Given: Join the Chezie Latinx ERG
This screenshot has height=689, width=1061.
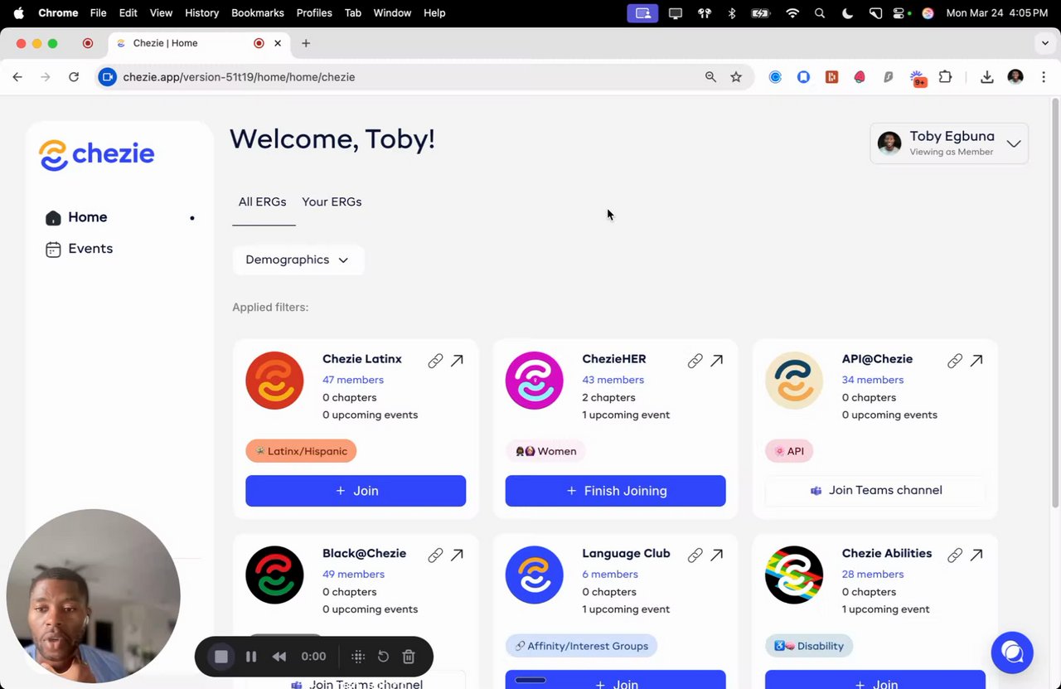Looking at the screenshot, I should point(356,491).
